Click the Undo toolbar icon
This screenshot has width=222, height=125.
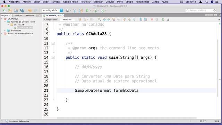(x=29, y=10)
